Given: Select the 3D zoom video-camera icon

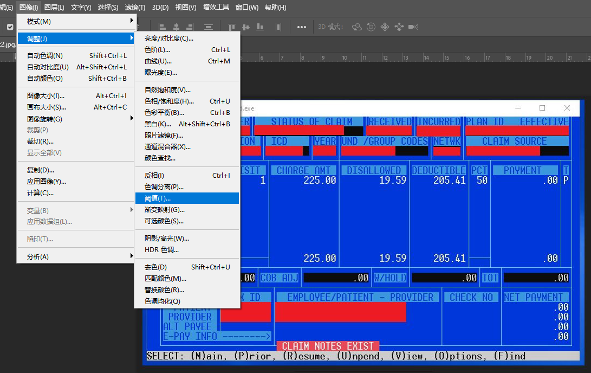Looking at the screenshot, I should click(x=413, y=27).
